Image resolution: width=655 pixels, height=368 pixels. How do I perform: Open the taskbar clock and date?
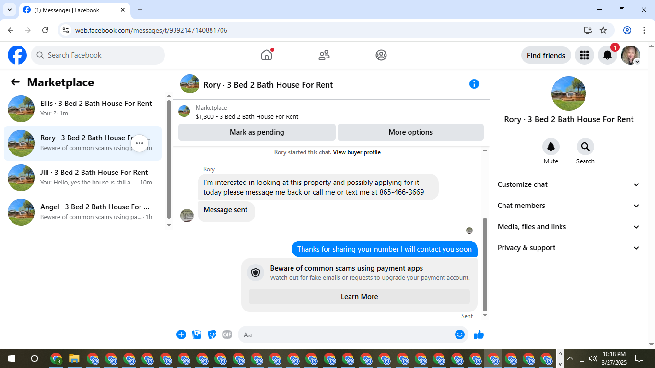pos(614,358)
